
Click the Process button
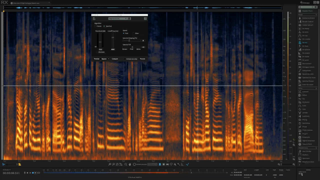click(142, 59)
